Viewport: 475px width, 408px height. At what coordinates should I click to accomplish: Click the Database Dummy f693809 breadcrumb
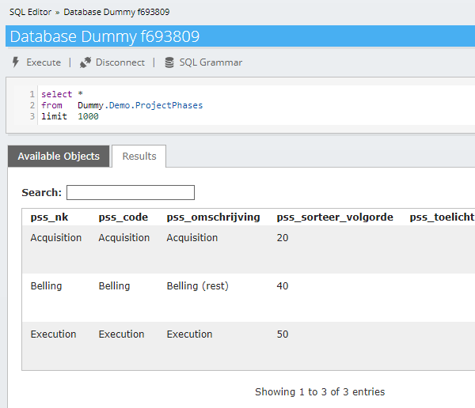click(116, 12)
